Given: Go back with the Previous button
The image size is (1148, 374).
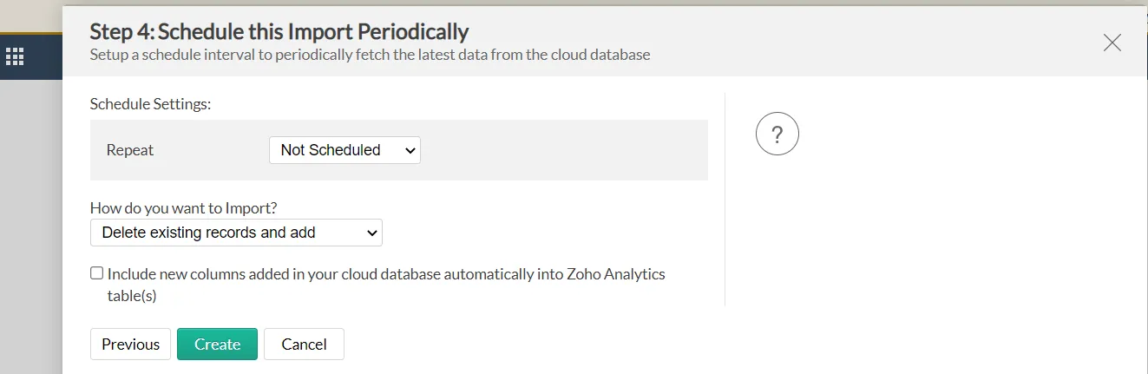Looking at the screenshot, I should (130, 344).
